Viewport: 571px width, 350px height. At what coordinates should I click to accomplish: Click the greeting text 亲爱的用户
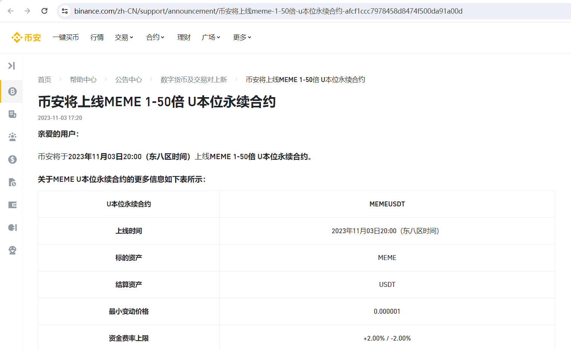coord(58,134)
